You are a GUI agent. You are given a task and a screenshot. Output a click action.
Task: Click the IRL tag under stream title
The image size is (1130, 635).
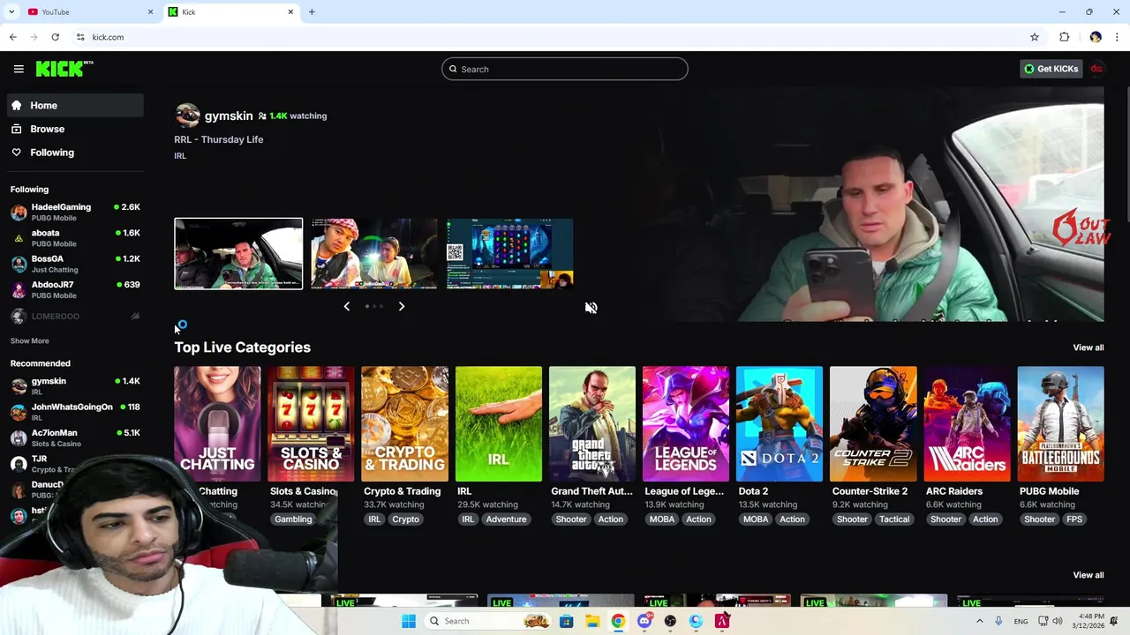(180, 156)
